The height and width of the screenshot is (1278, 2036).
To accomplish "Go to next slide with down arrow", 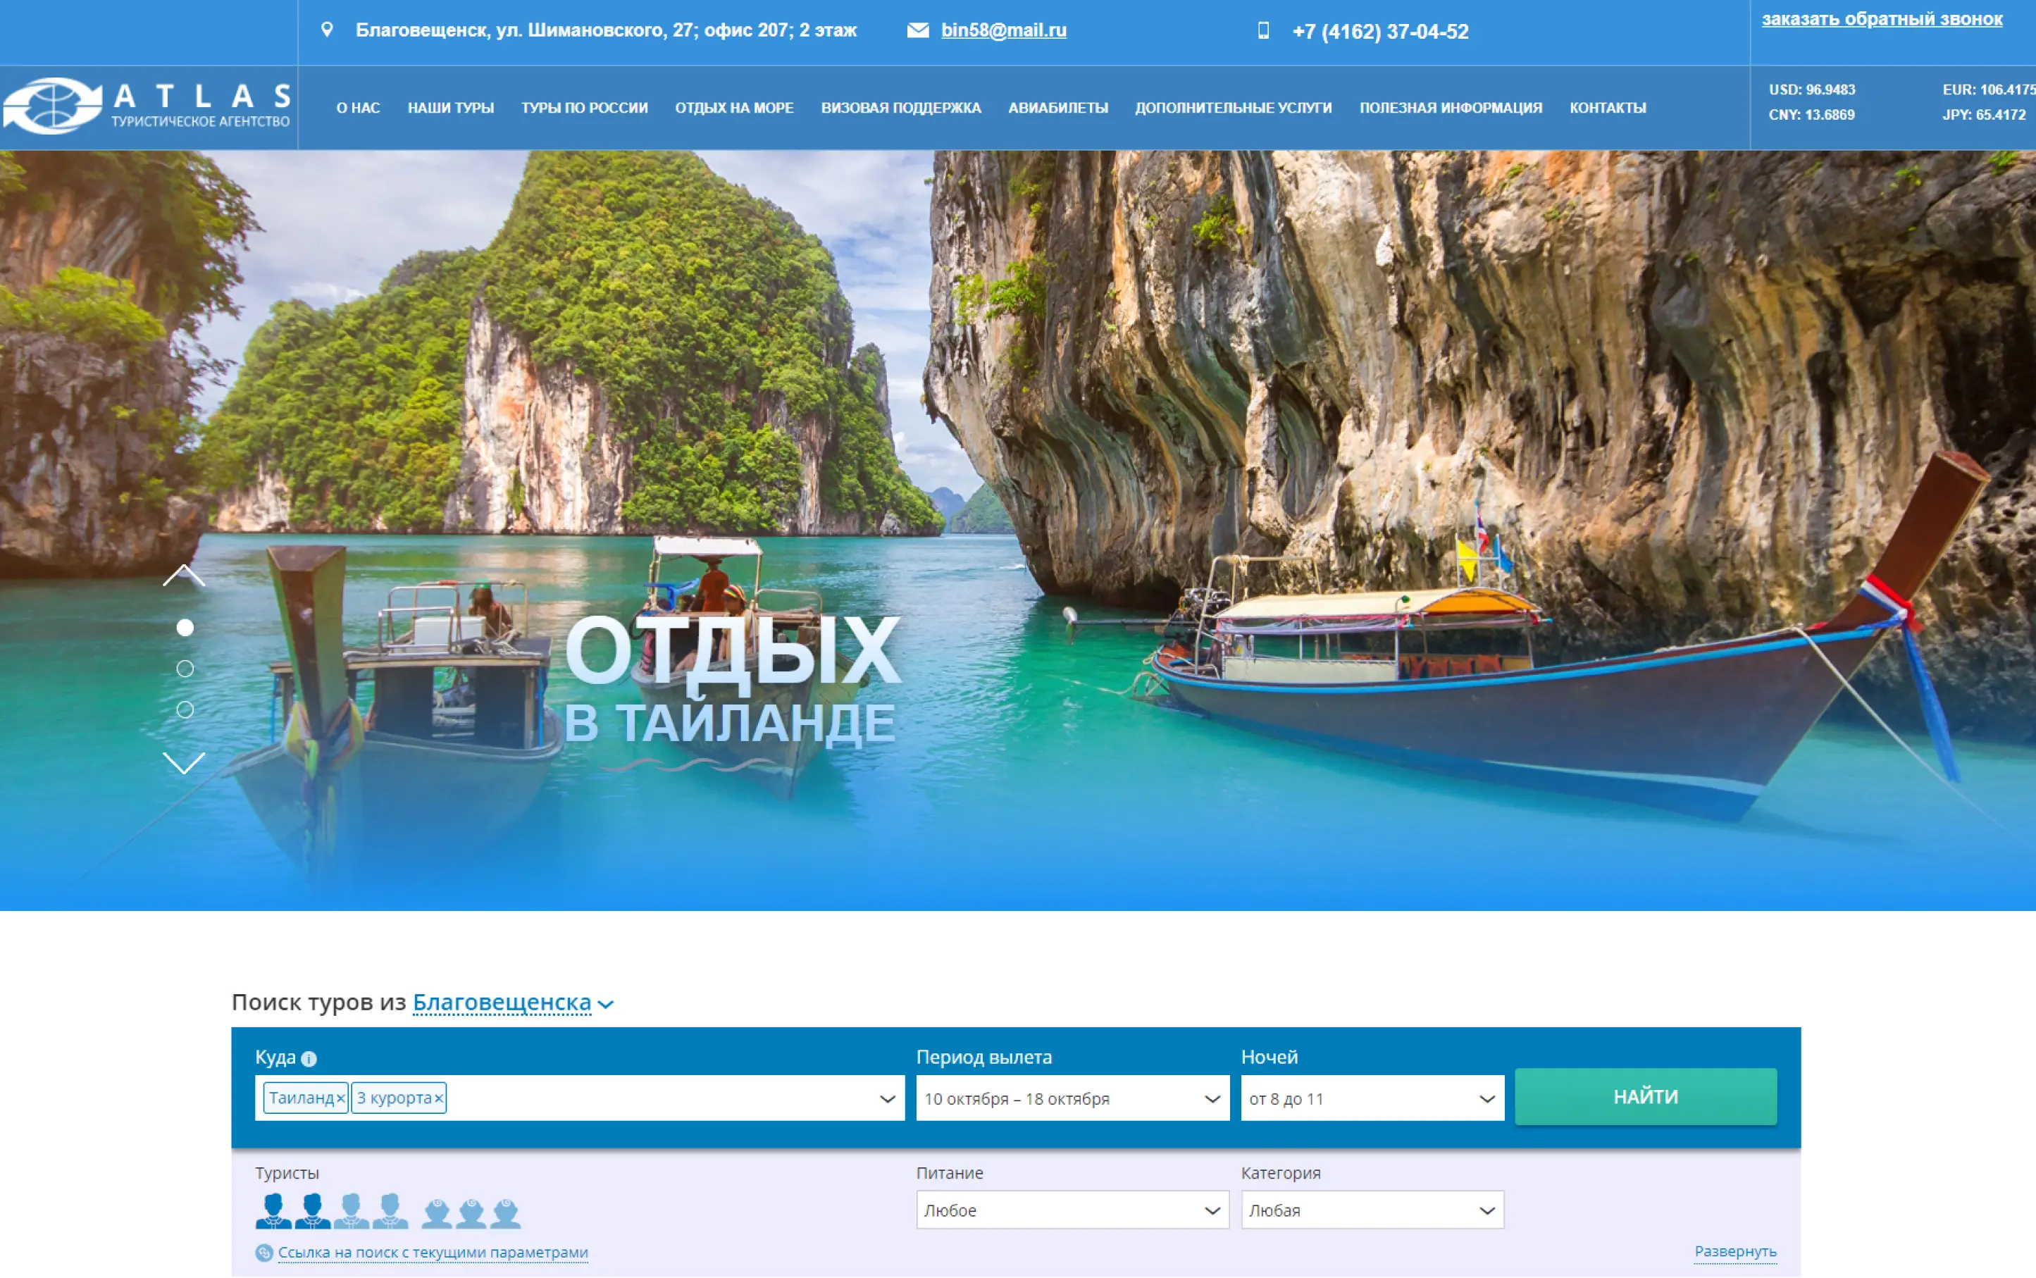I will [x=183, y=762].
